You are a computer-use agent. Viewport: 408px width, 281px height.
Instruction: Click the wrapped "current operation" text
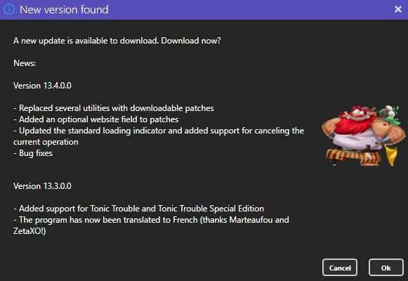(46, 142)
